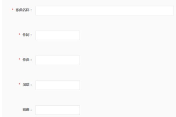Place cursor in the song name box

(104, 11)
